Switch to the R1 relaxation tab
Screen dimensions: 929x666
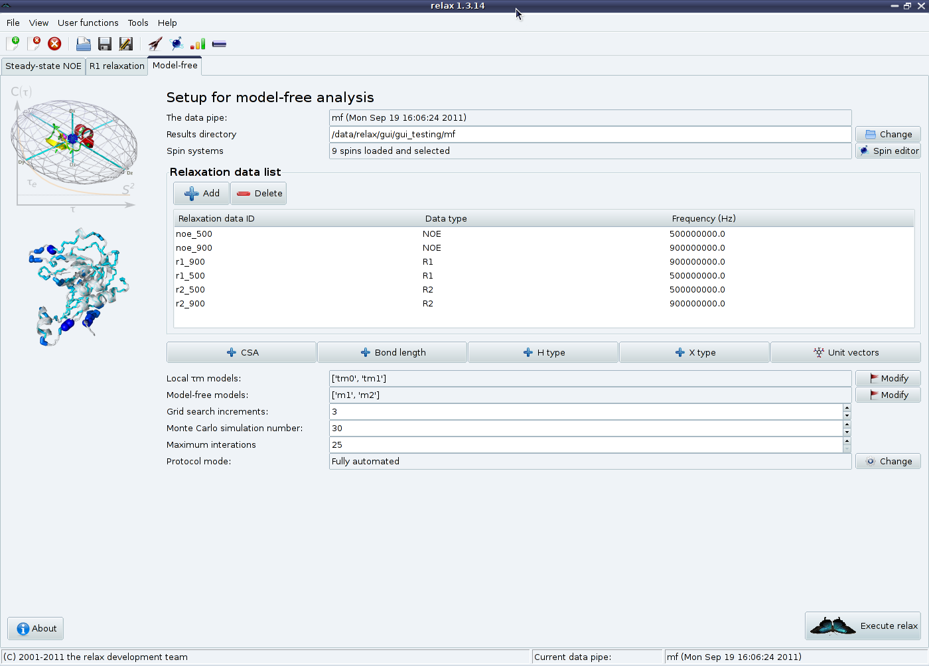pos(117,66)
